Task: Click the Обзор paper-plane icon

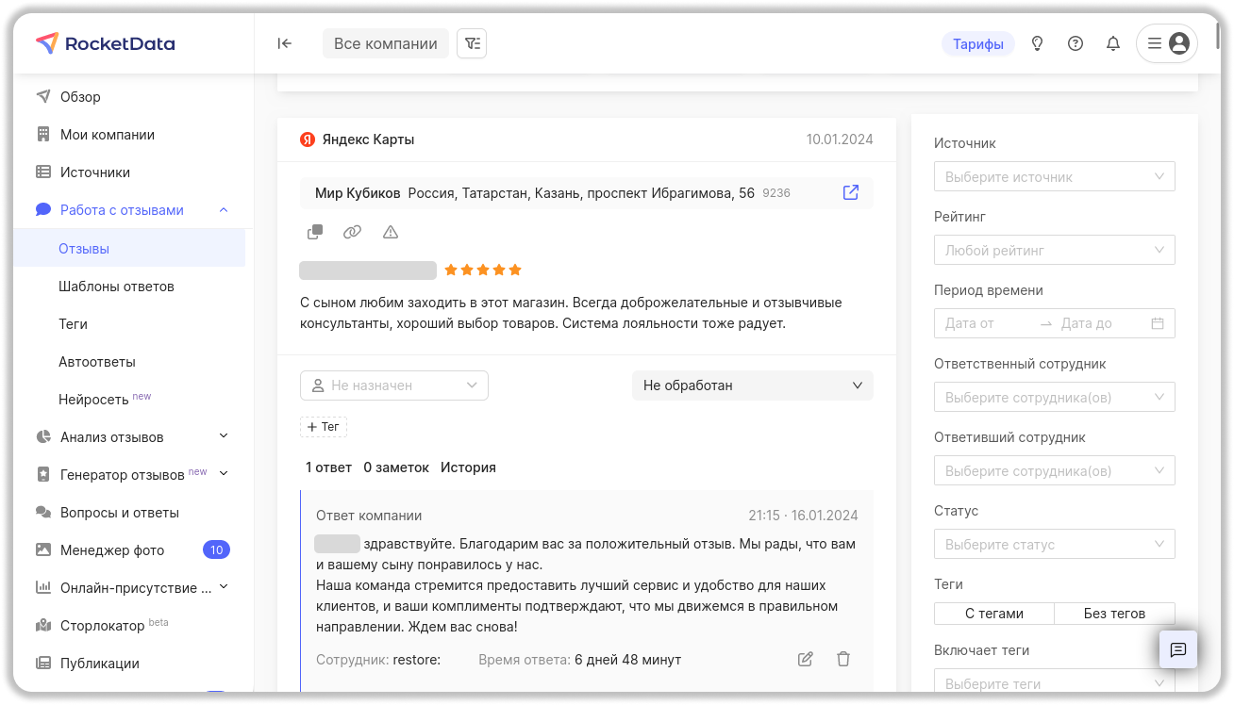Action: pos(43,96)
